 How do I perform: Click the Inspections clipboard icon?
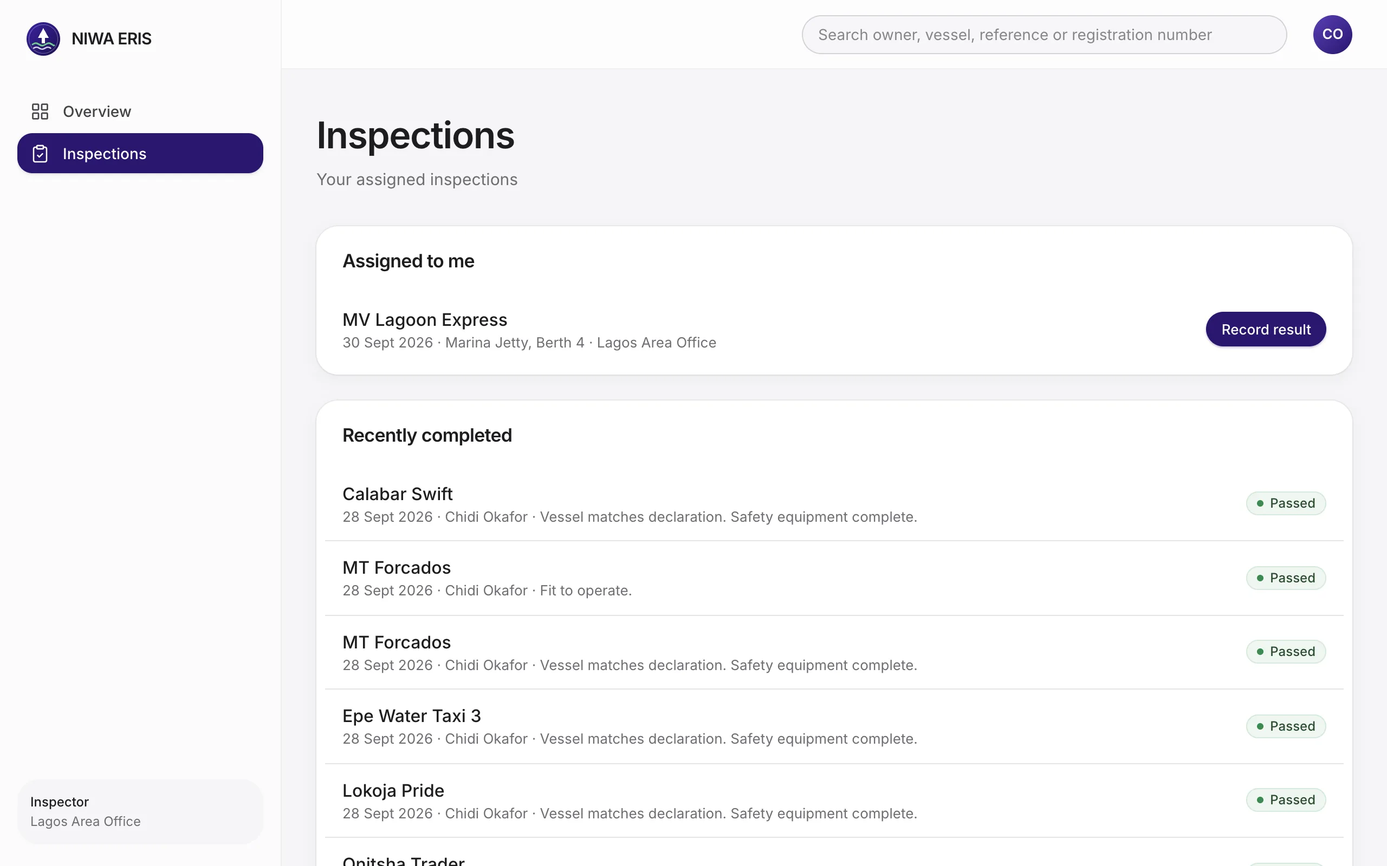point(40,154)
